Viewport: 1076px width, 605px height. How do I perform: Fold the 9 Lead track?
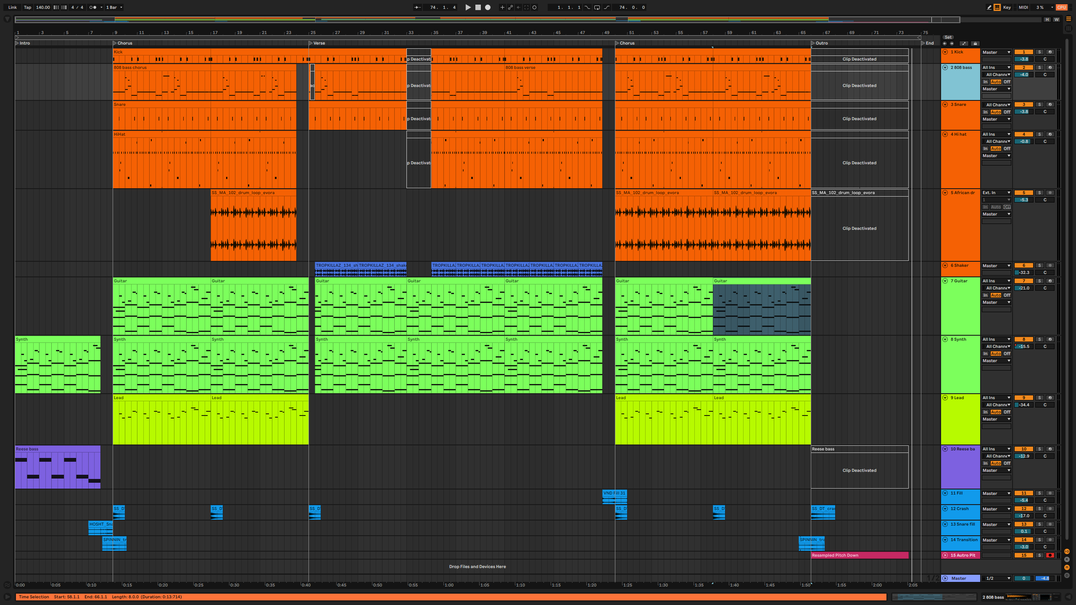coord(945,397)
